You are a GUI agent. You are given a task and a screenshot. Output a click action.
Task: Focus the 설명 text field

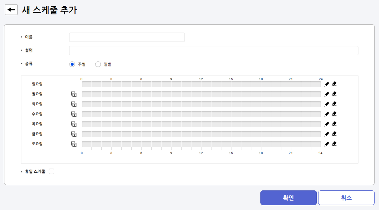[x=214, y=51]
